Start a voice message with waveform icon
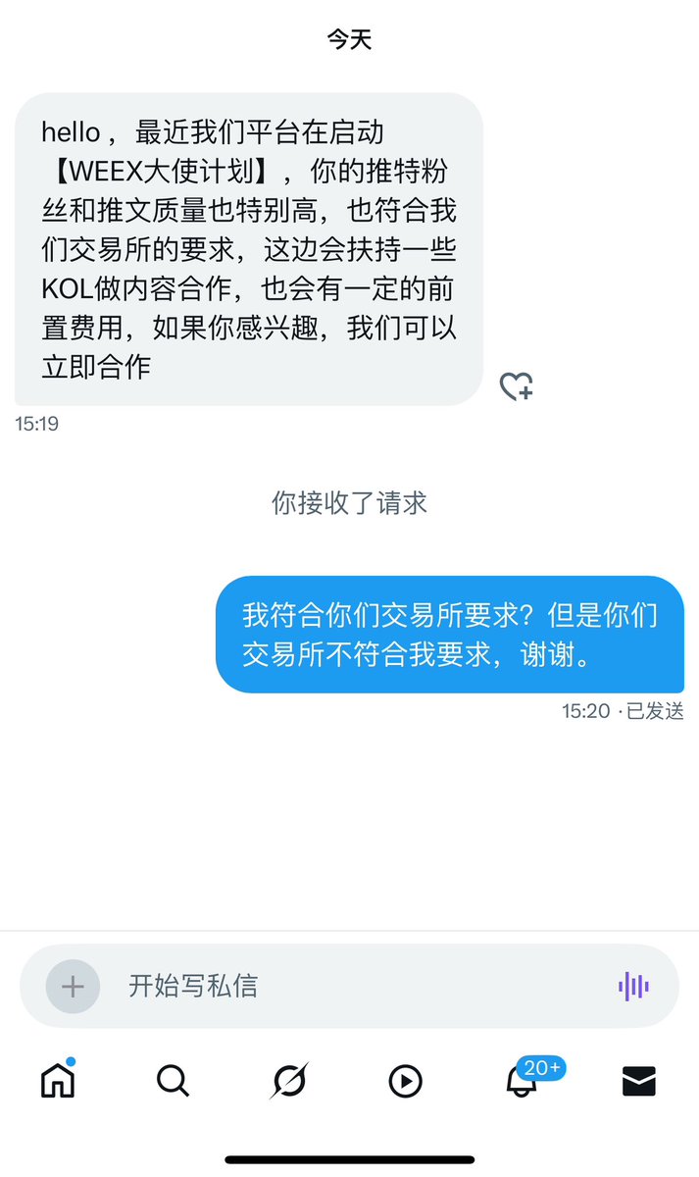699x1177 pixels. [x=633, y=986]
